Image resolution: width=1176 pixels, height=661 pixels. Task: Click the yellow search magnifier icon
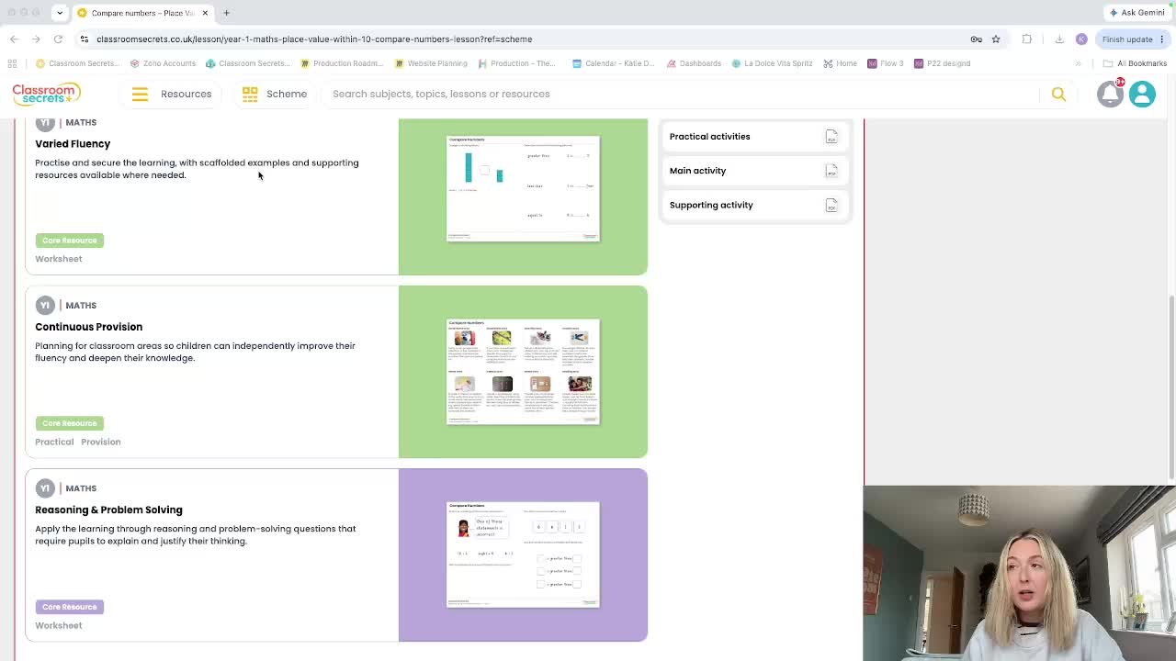point(1058,94)
